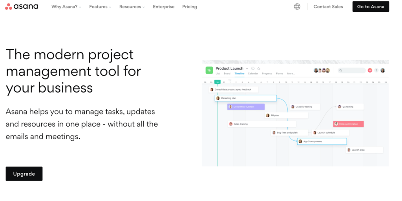Switch to the Calendar tab
This screenshot has width=402, height=201.
(253, 73)
